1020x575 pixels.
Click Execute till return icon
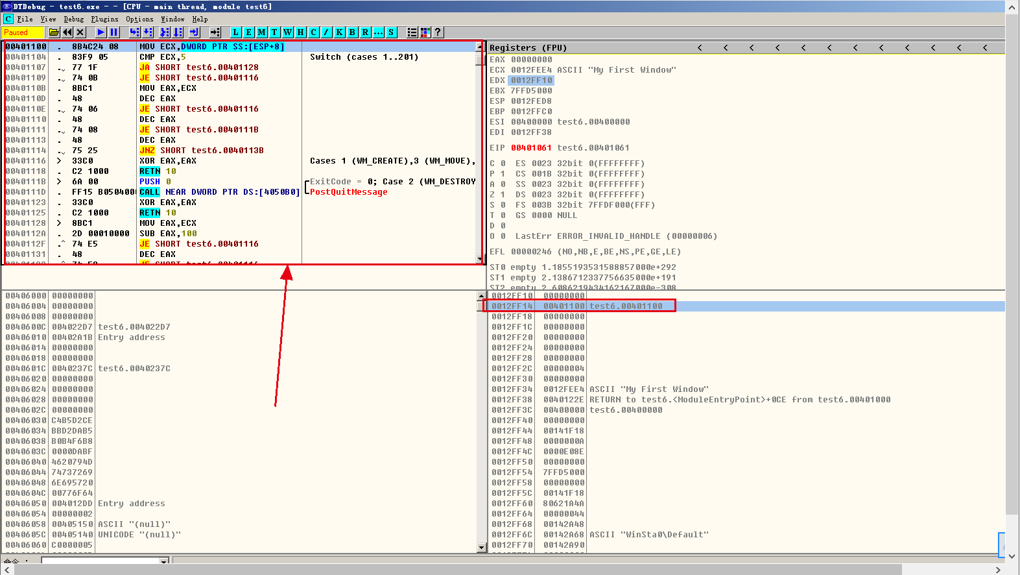coord(194,32)
